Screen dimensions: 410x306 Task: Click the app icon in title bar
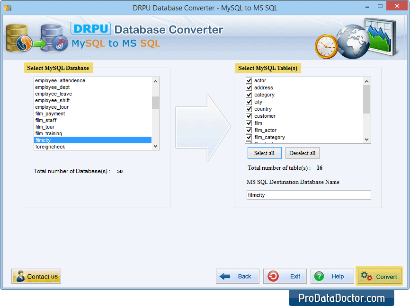8,8
